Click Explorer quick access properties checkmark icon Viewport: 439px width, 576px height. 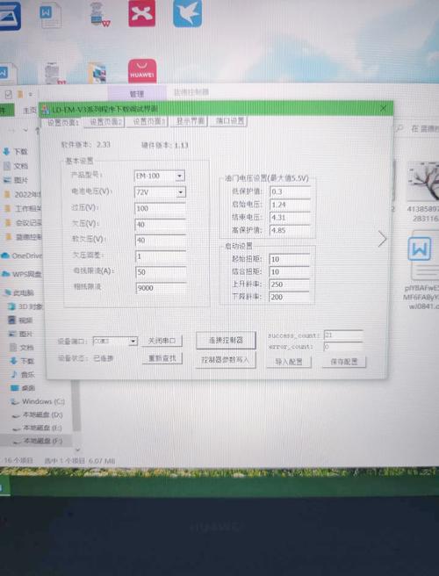[x=8, y=95]
